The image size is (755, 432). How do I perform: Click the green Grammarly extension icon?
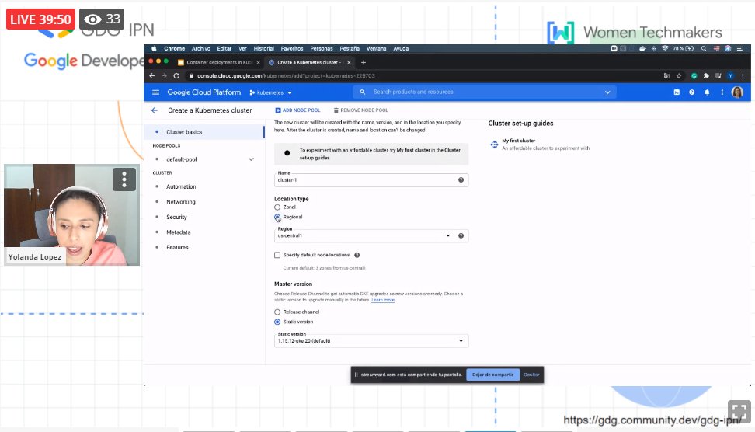click(x=694, y=75)
